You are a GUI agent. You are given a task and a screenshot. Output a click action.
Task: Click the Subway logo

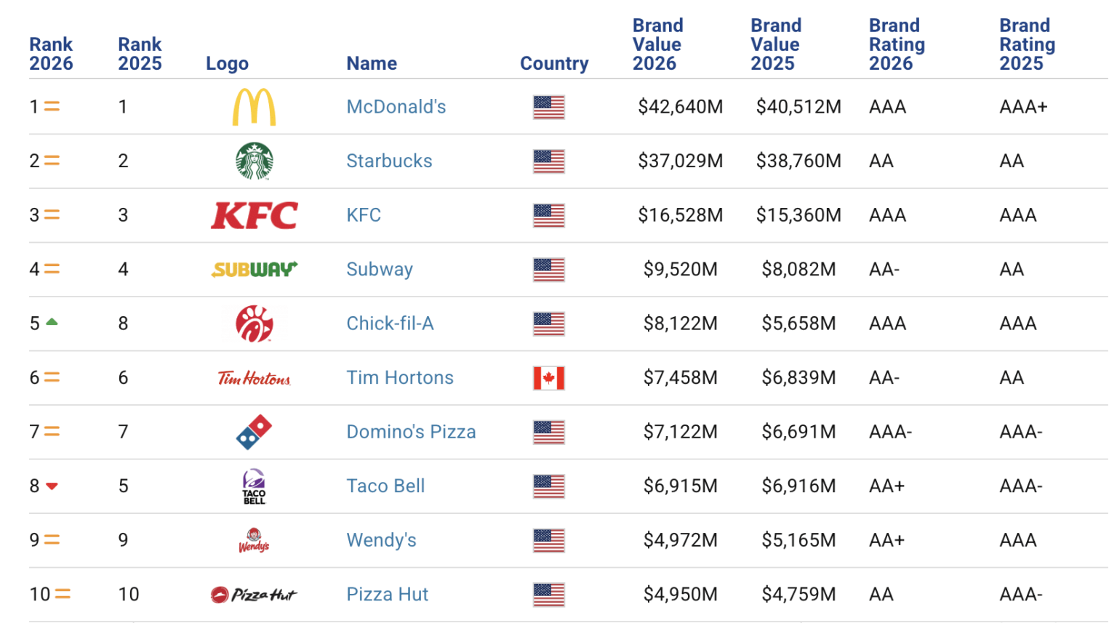pos(255,270)
